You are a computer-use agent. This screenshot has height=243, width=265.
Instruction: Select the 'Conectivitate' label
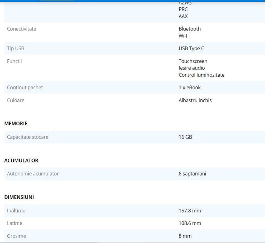click(22, 29)
